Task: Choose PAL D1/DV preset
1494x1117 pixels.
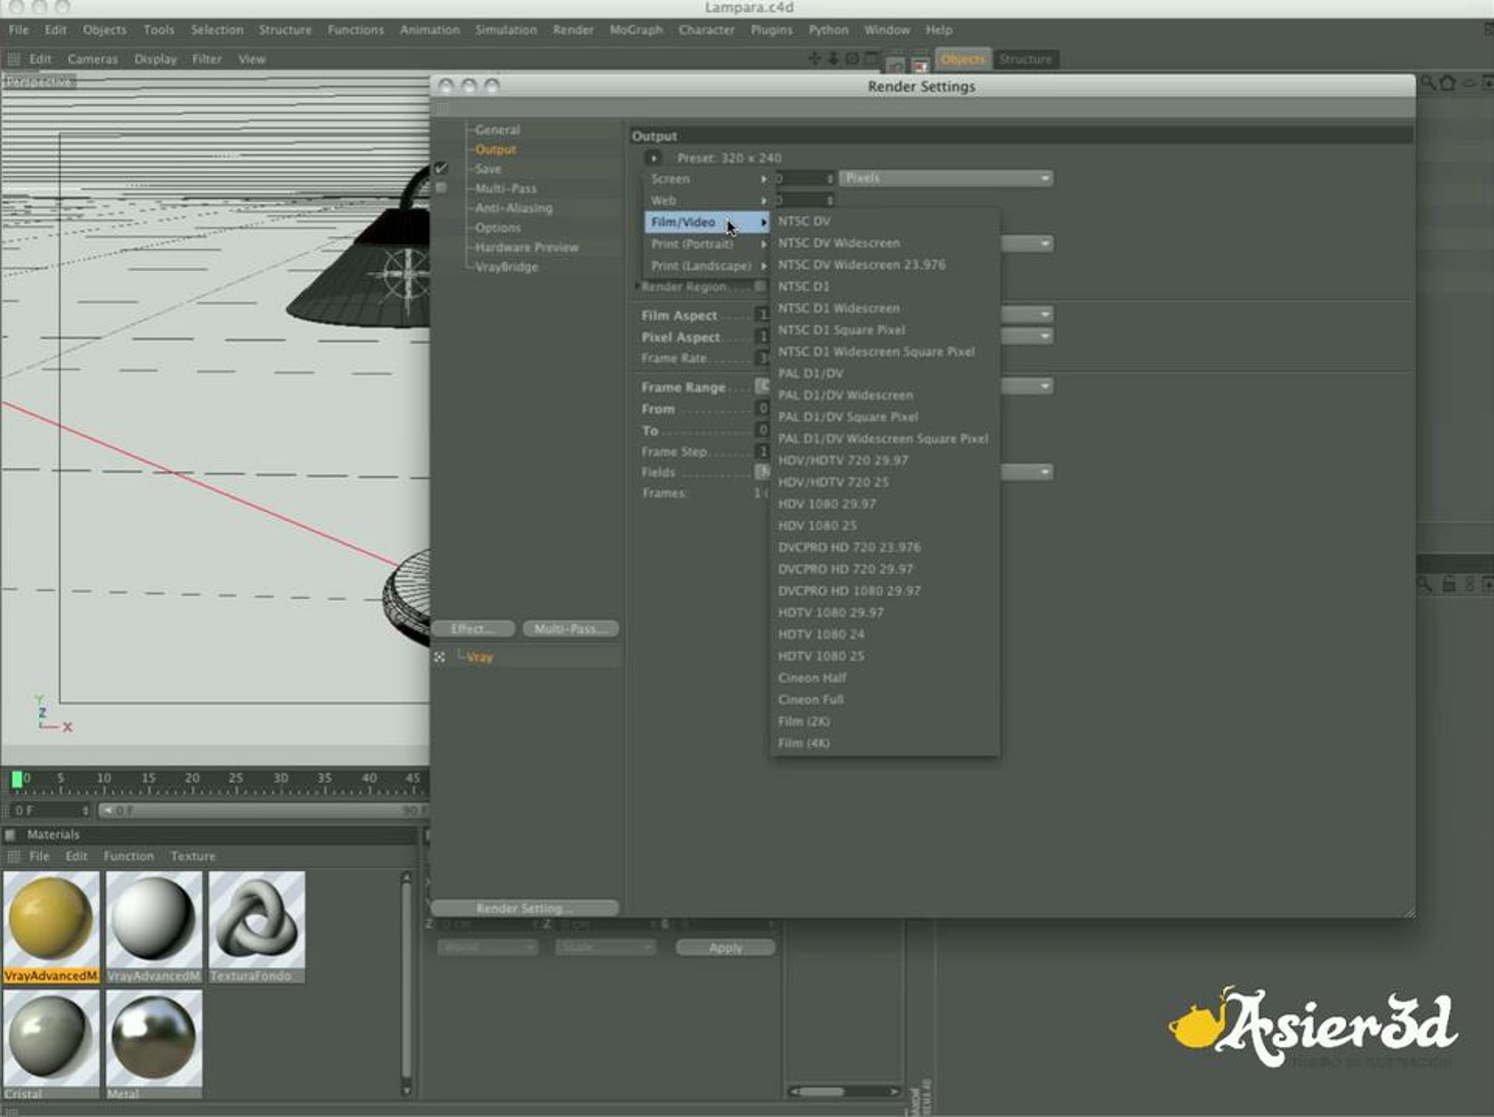Action: tap(885, 373)
